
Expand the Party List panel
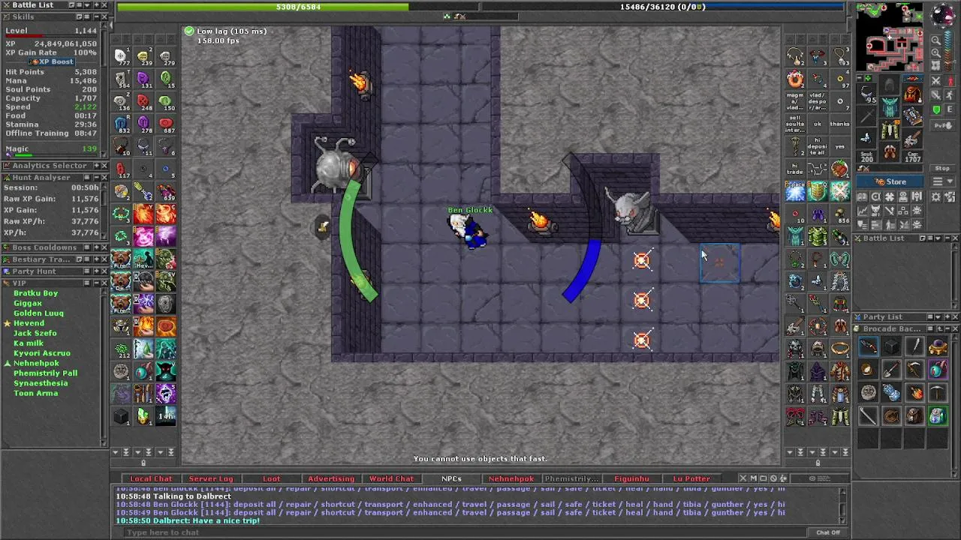coord(946,316)
